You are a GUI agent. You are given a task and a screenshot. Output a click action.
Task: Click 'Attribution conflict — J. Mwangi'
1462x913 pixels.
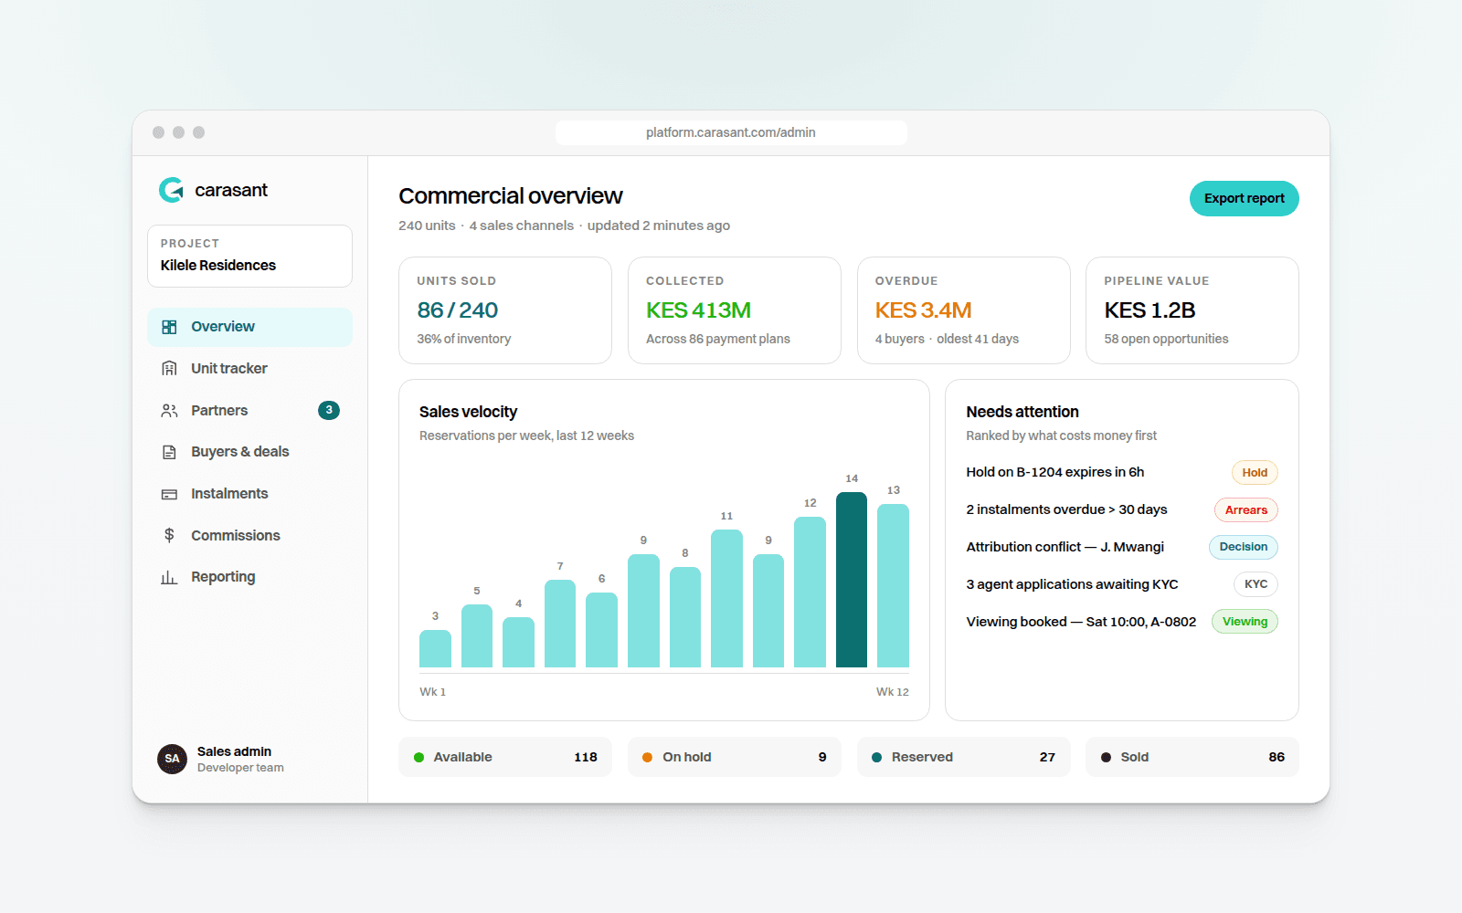click(1065, 547)
